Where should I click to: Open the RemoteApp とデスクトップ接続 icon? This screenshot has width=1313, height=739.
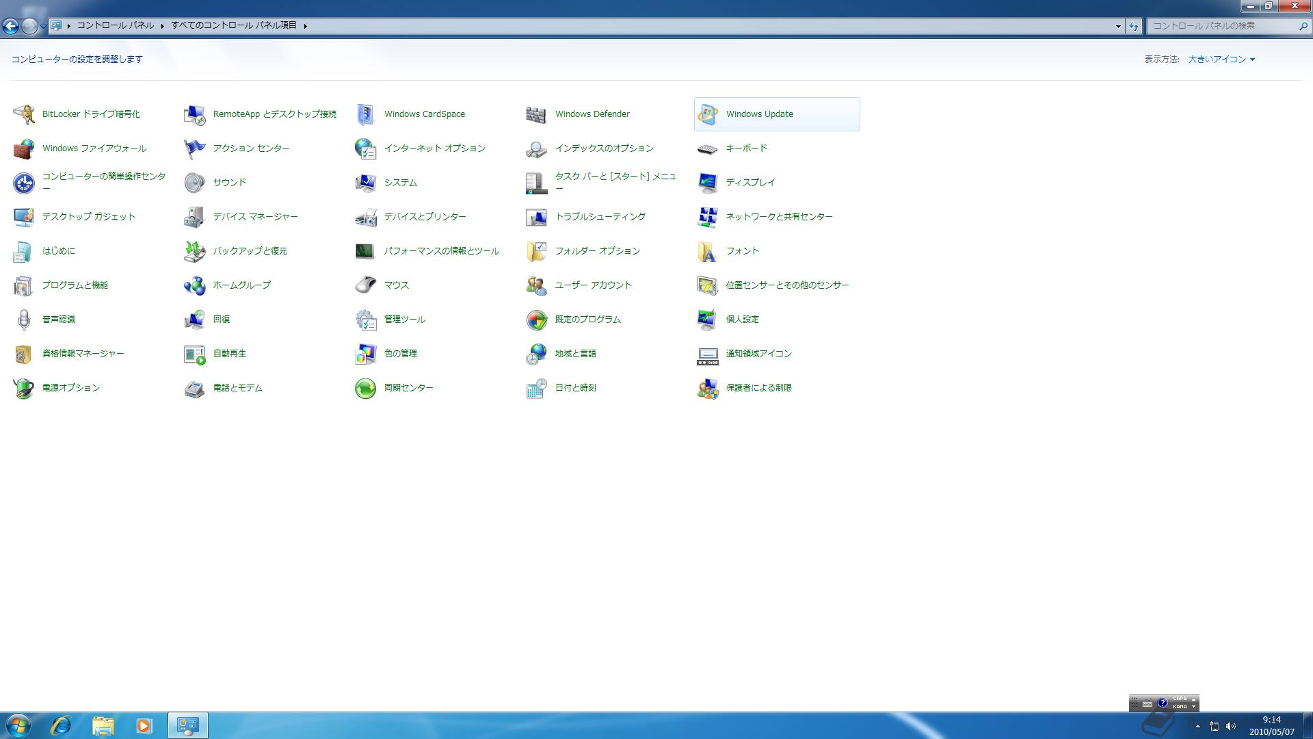coord(195,114)
